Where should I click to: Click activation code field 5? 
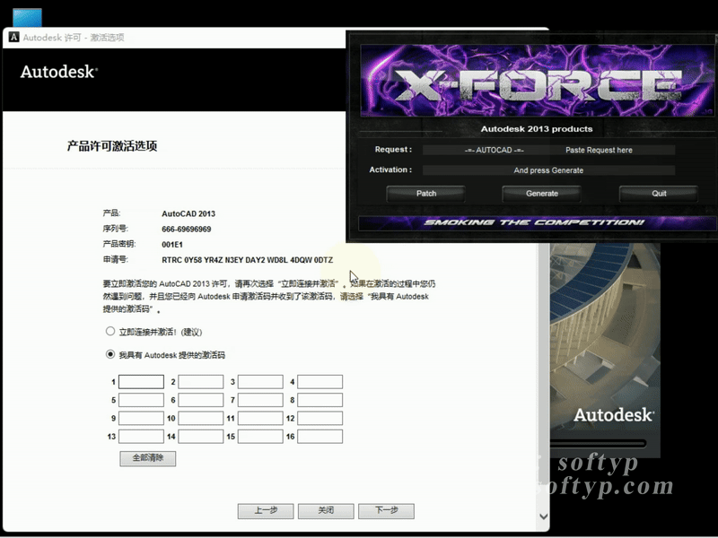tap(141, 400)
